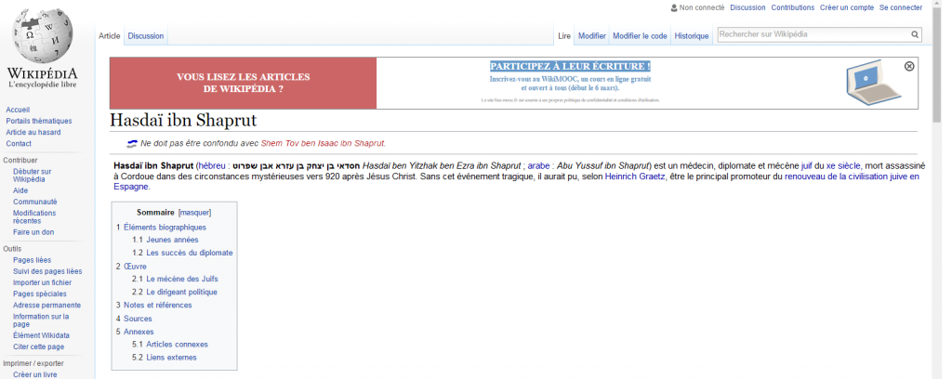Select the Lire tab
This screenshot has height=379, width=952.
(x=564, y=36)
